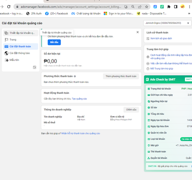Select Thiết lập tài khoản sidebar item
192x180 pixels.
pos(21,33)
